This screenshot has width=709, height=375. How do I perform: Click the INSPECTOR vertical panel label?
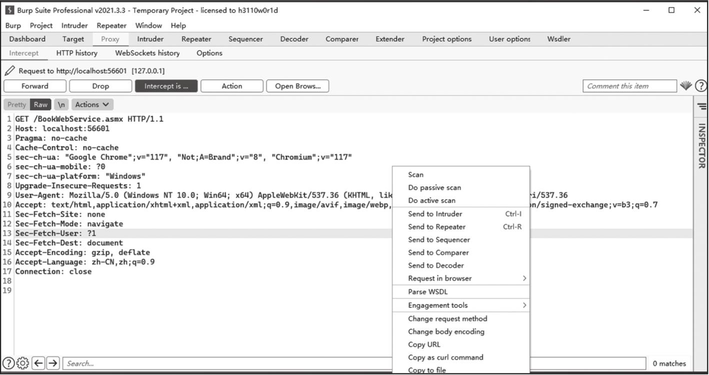pyautogui.click(x=701, y=146)
